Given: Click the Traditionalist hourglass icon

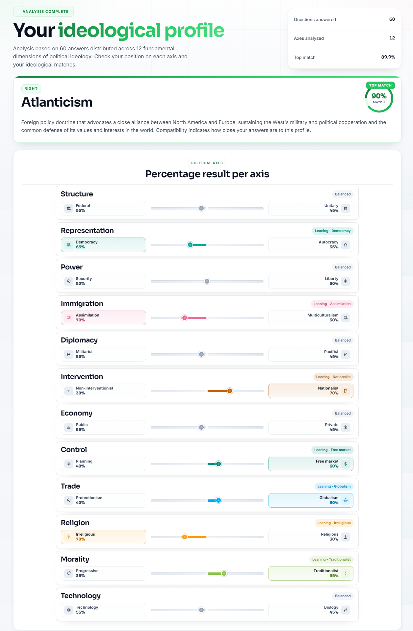Looking at the screenshot, I should (x=346, y=573).
